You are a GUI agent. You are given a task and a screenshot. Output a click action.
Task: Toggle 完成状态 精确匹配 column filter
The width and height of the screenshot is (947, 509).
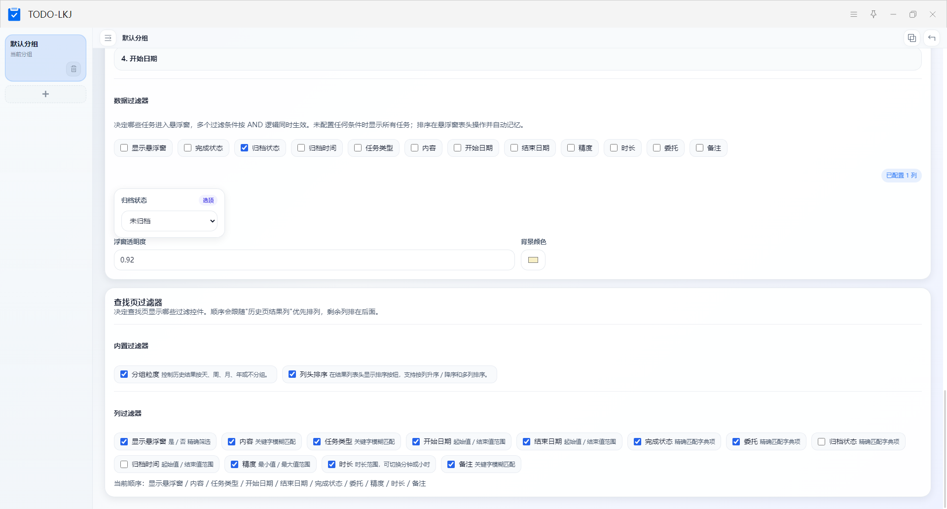[638, 441]
